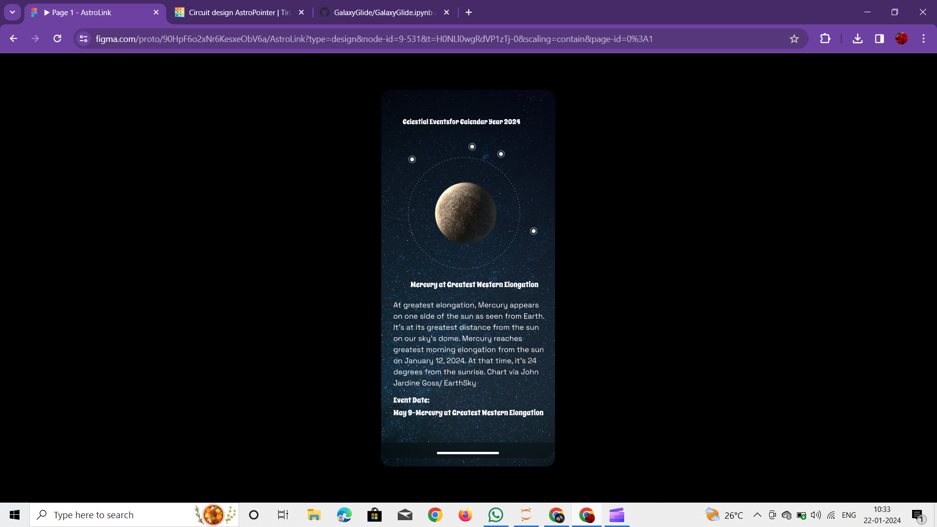The width and height of the screenshot is (937, 527).
Task: Select the topmost center orbit radio dot
Action: tap(472, 147)
